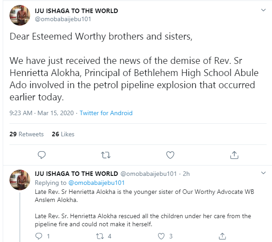This screenshot has width=272, height=242.
Task: Retweet the follow-up tweet with 4 retweets
Action: click(x=100, y=236)
